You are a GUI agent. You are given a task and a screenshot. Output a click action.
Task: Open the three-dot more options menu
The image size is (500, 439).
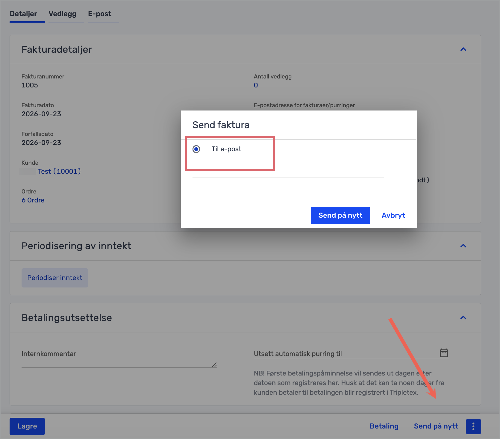click(x=473, y=426)
